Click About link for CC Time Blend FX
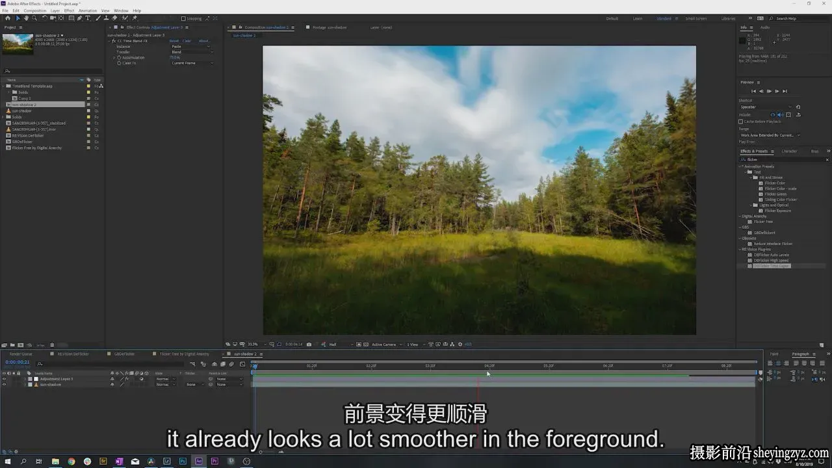832x468 pixels. coord(204,41)
